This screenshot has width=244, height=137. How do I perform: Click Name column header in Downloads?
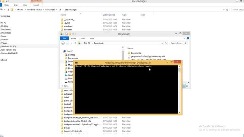pyautogui.click(x=130, y=48)
